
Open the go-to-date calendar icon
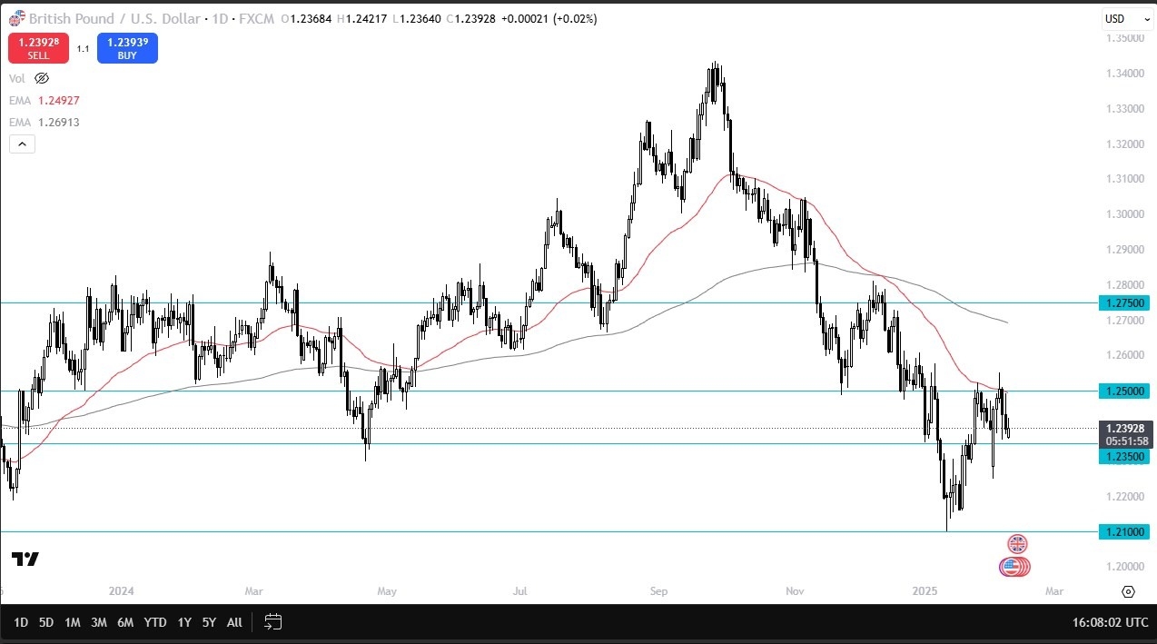[272, 622]
